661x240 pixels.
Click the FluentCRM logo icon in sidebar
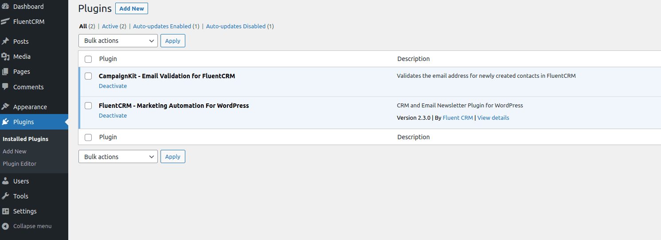[5, 22]
